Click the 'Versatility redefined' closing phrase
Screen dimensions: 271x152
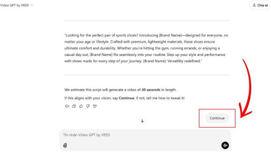[x=185, y=61]
